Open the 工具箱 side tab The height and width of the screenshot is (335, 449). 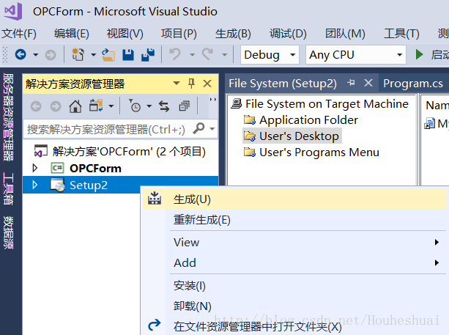pos(8,188)
